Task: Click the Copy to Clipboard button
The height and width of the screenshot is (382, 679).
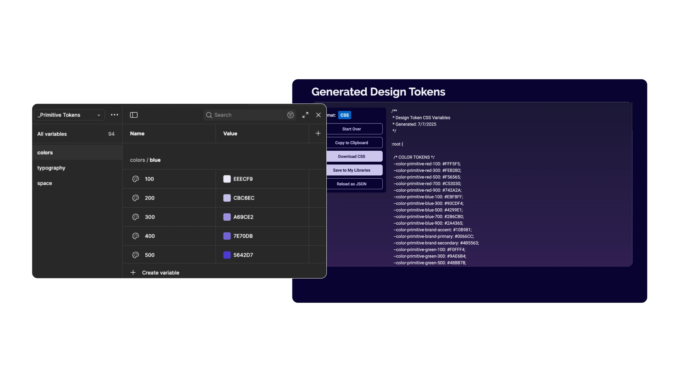Action: click(x=352, y=143)
